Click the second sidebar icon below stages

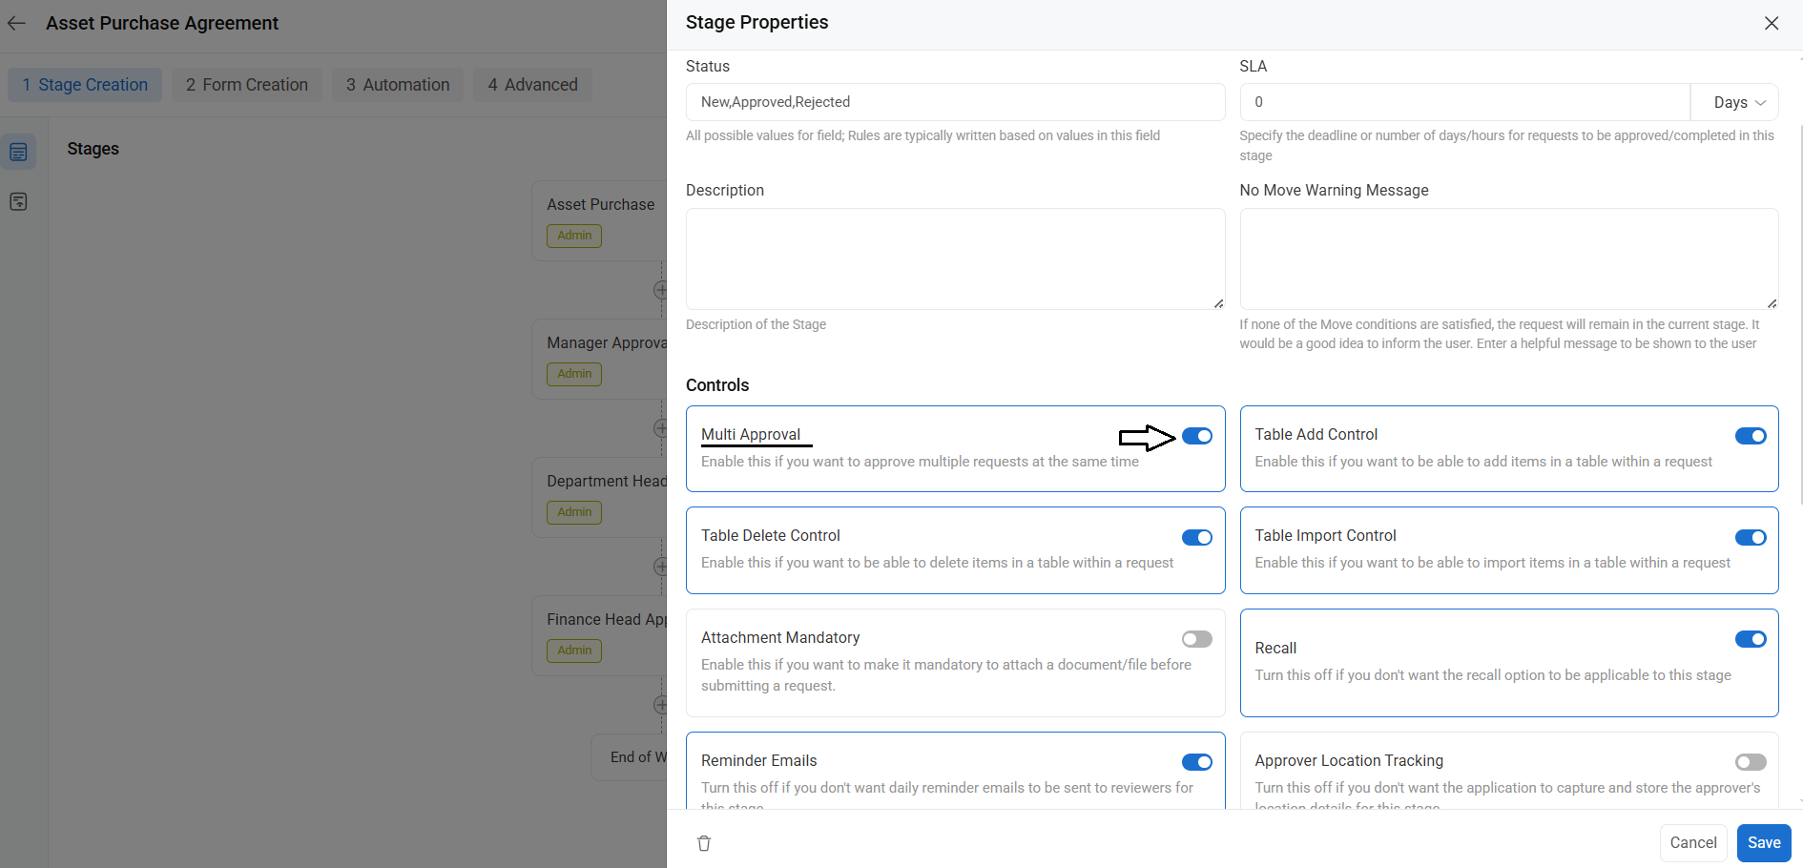[x=18, y=201]
